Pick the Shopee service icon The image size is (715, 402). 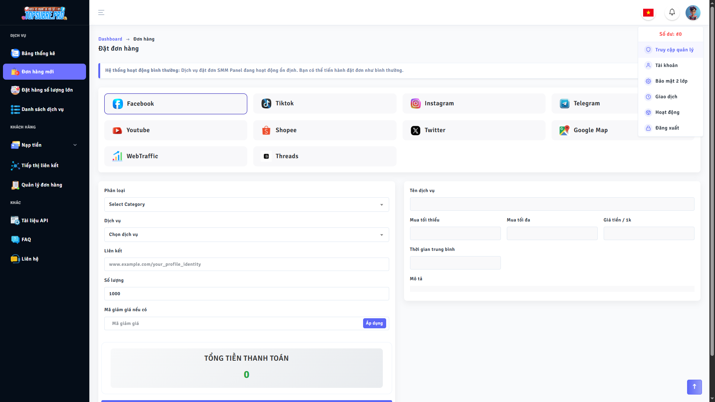[x=266, y=130]
